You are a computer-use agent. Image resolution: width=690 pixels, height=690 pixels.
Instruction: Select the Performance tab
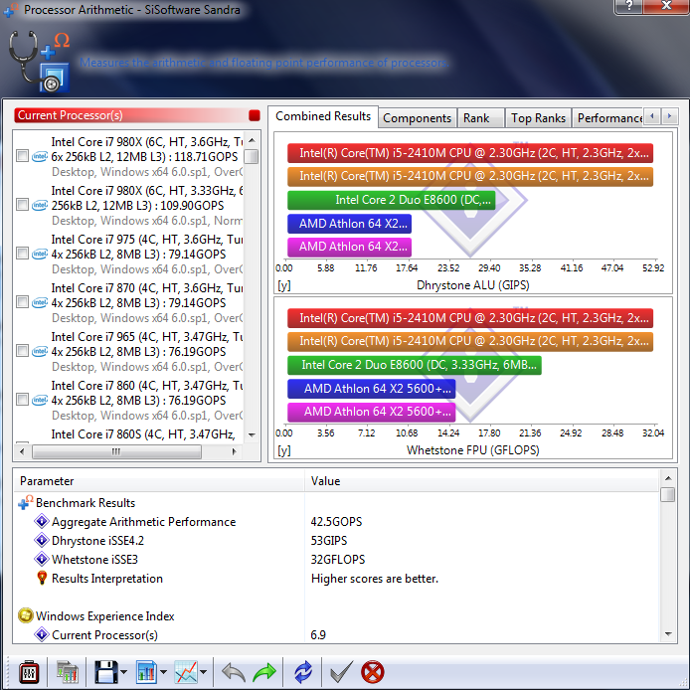(x=608, y=118)
